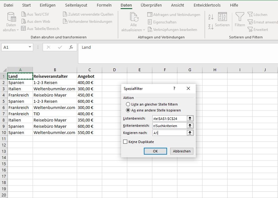
Task: Click into the Kriterienbereich input field
Action: click(169, 126)
